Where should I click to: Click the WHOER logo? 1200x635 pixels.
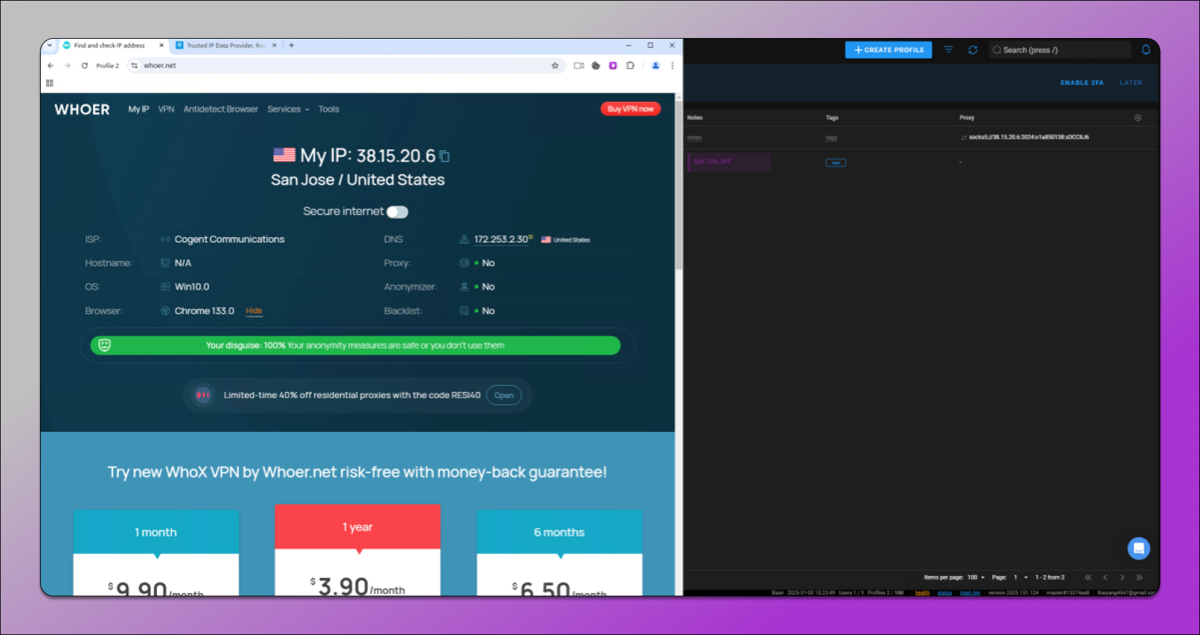[x=82, y=109]
